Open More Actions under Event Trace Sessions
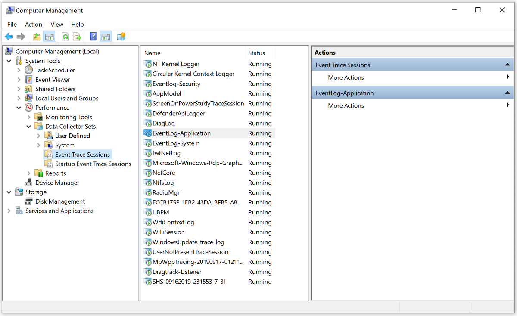Image resolution: width=517 pixels, height=316 pixels. pyautogui.click(x=346, y=77)
